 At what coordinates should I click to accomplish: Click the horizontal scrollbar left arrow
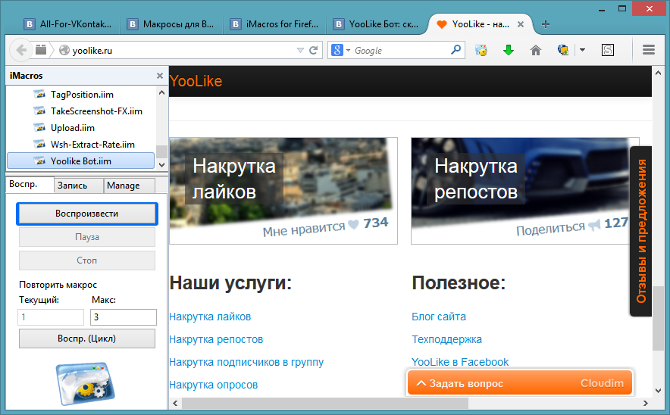175,403
